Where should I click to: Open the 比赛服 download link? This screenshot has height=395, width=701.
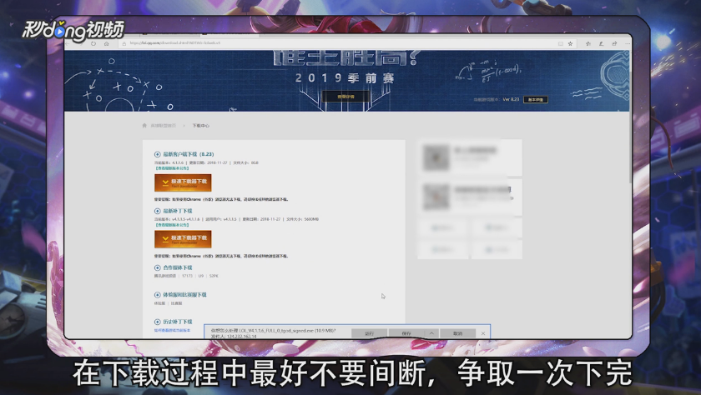click(x=176, y=303)
